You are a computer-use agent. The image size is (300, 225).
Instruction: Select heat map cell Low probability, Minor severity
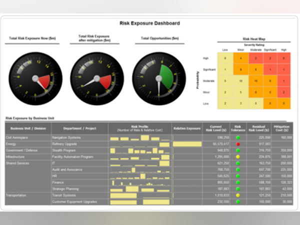[241, 103]
